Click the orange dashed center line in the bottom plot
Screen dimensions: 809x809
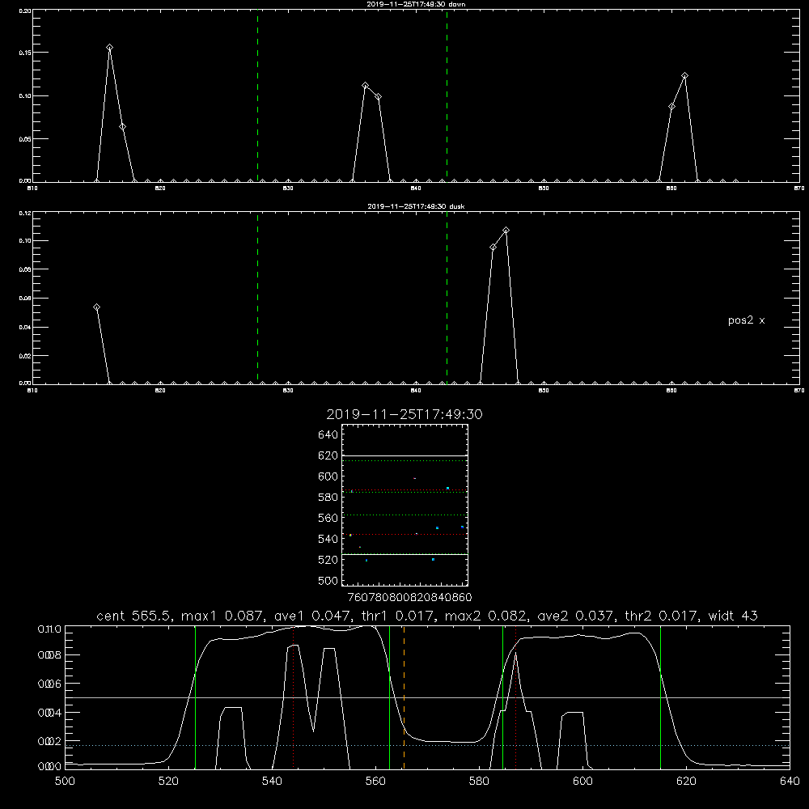point(404,697)
